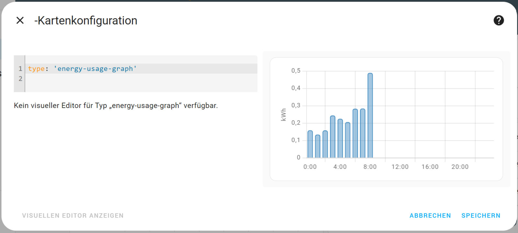Select the chart bar at 4:00

click(340, 139)
